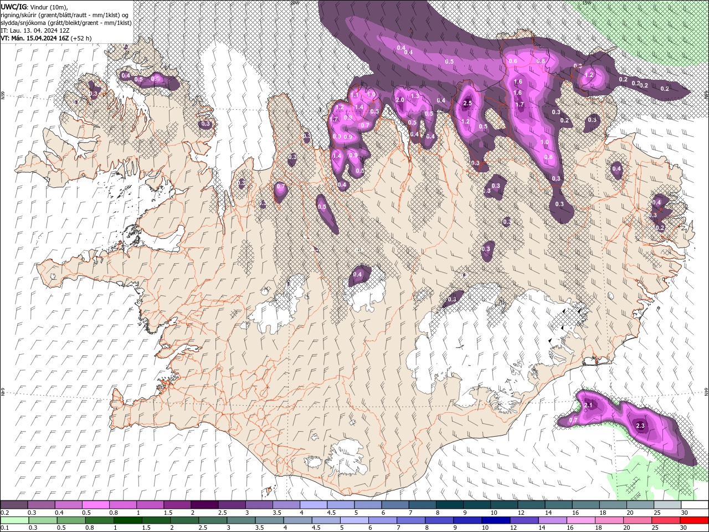Select the 25 red swatch in lower rain legend
This screenshot has width=709, height=532.
click(x=665, y=520)
